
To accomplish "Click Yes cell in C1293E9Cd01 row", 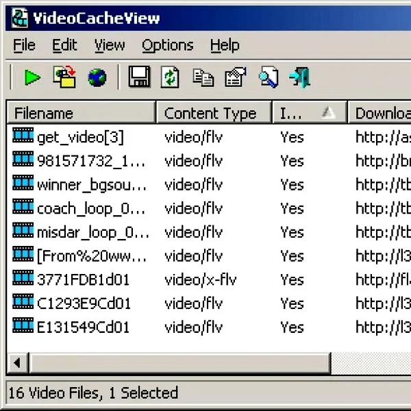I will (x=292, y=303).
